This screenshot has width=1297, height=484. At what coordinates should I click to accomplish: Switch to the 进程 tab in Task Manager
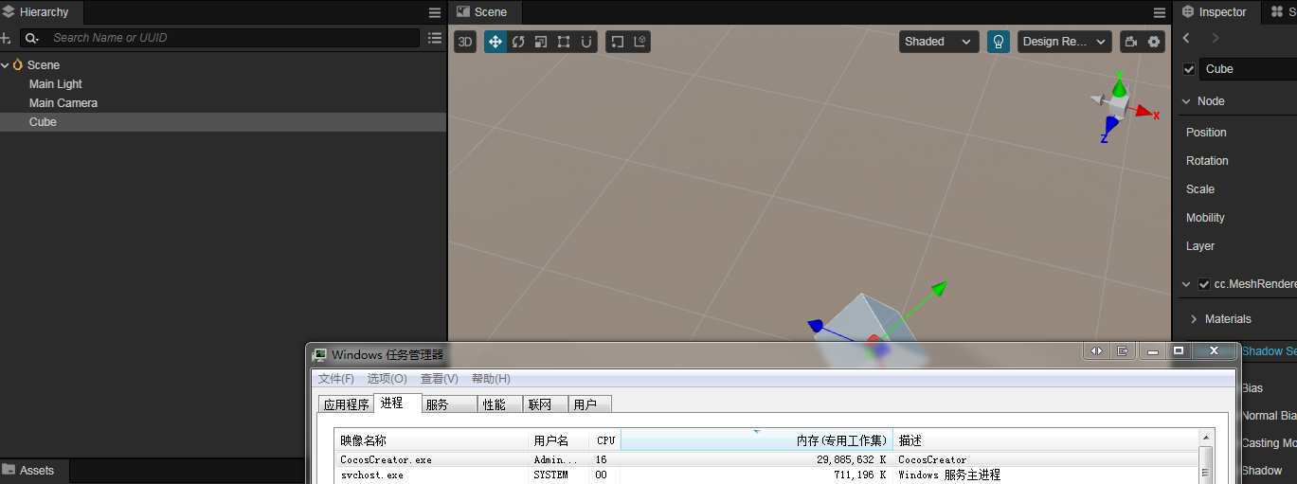click(x=397, y=403)
